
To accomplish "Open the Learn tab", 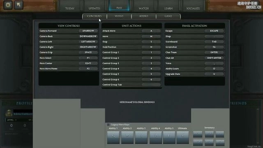I will tap(168, 6).
